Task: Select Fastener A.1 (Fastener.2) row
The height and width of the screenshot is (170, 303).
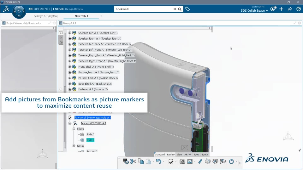Action: tap(93, 89)
